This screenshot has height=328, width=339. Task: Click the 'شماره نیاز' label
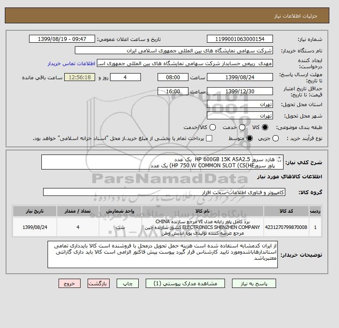310,39
